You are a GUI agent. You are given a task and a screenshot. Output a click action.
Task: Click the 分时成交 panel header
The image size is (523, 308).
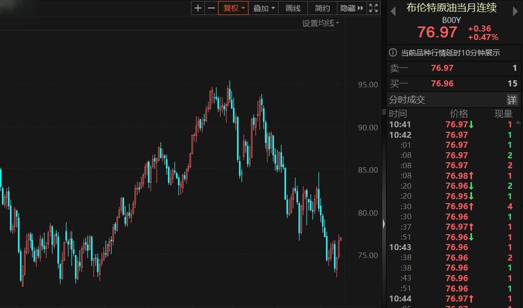point(407,100)
